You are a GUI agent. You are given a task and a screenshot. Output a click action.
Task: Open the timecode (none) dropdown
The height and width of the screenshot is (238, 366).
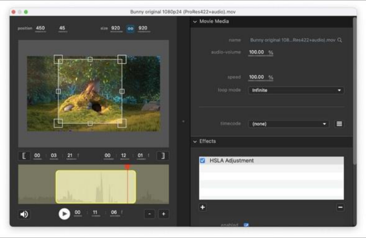tap(289, 124)
